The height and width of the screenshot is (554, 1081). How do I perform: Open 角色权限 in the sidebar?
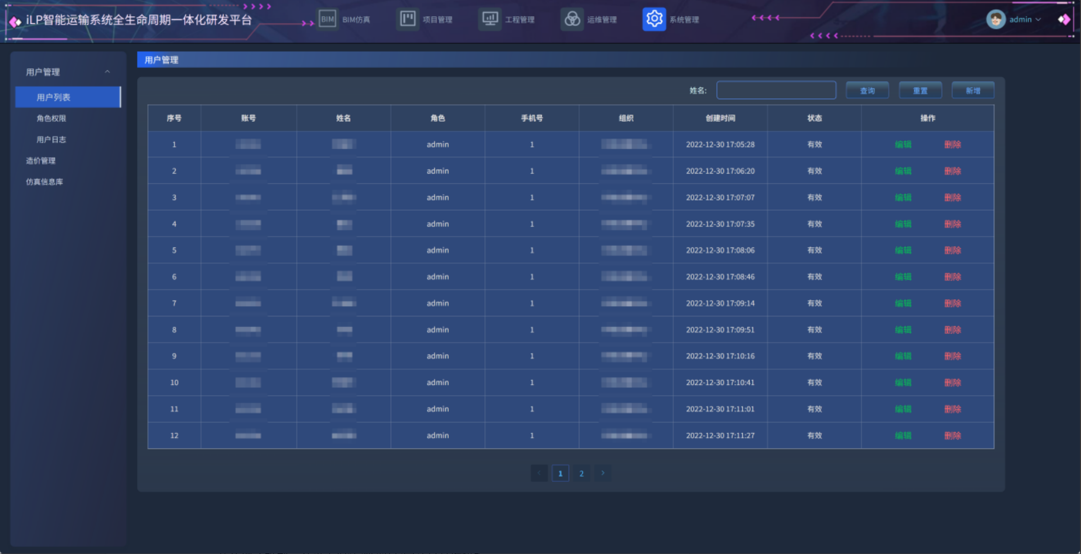pos(51,118)
